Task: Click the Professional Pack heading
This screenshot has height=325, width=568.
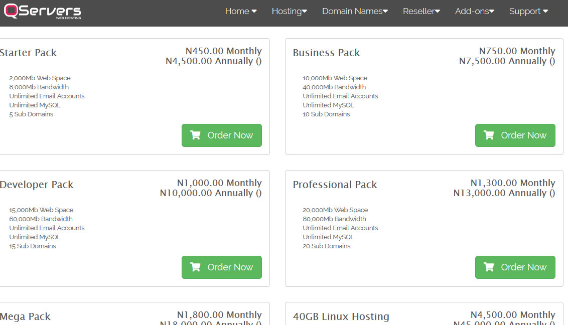Action: pyautogui.click(x=335, y=185)
